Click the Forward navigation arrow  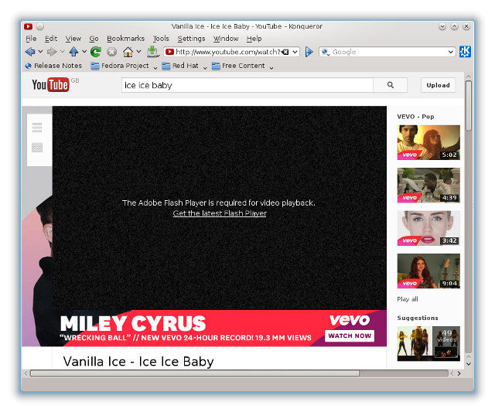click(52, 52)
